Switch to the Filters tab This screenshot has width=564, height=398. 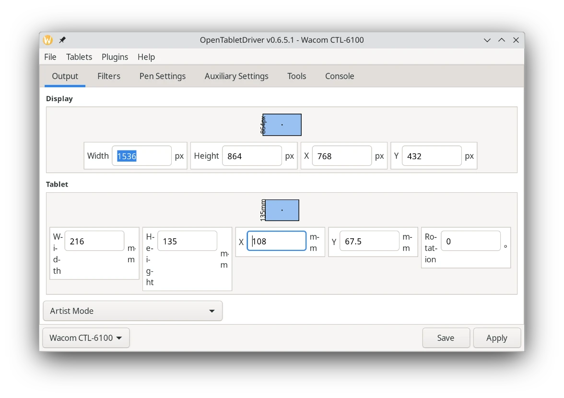[x=109, y=76]
